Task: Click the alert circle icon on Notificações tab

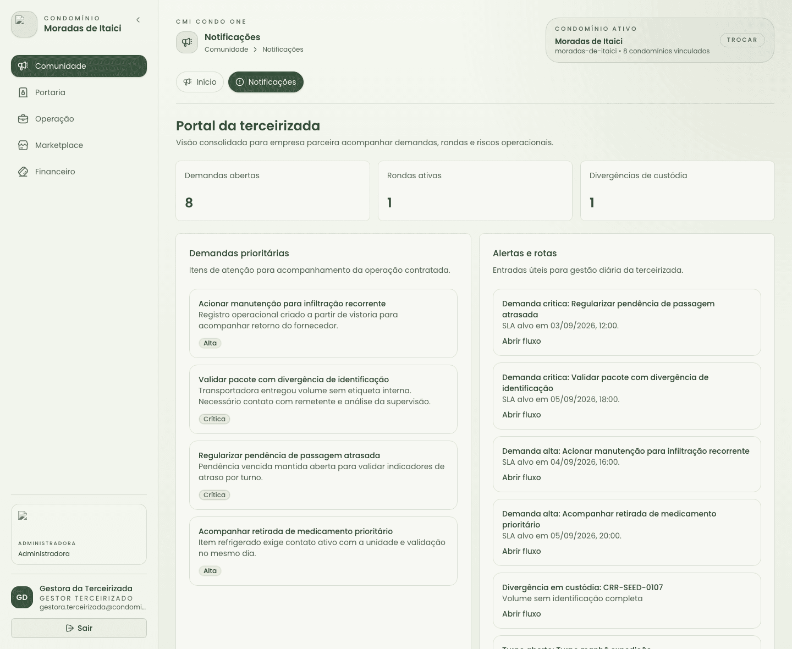Action: coord(240,82)
